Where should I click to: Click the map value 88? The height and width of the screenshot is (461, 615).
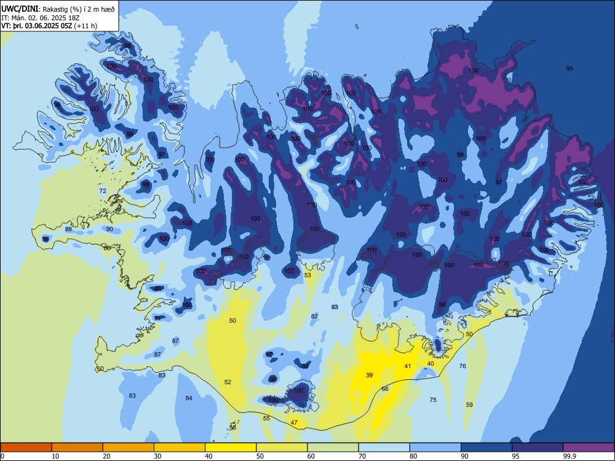(68, 229)
